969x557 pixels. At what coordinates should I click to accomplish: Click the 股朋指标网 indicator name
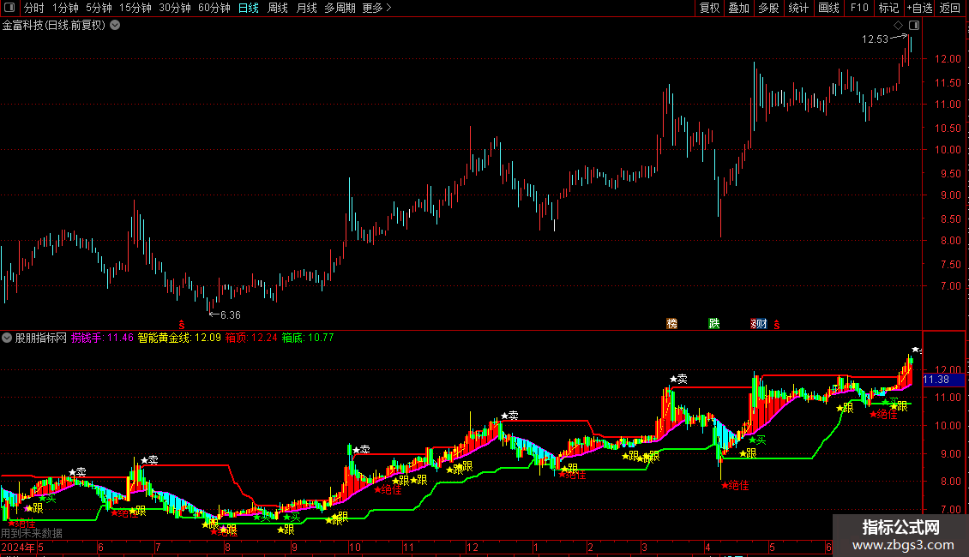(41, 338)
